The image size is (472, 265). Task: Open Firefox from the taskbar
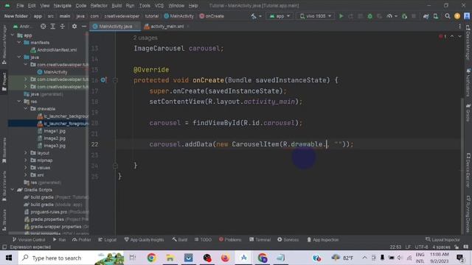coord(225,258)
